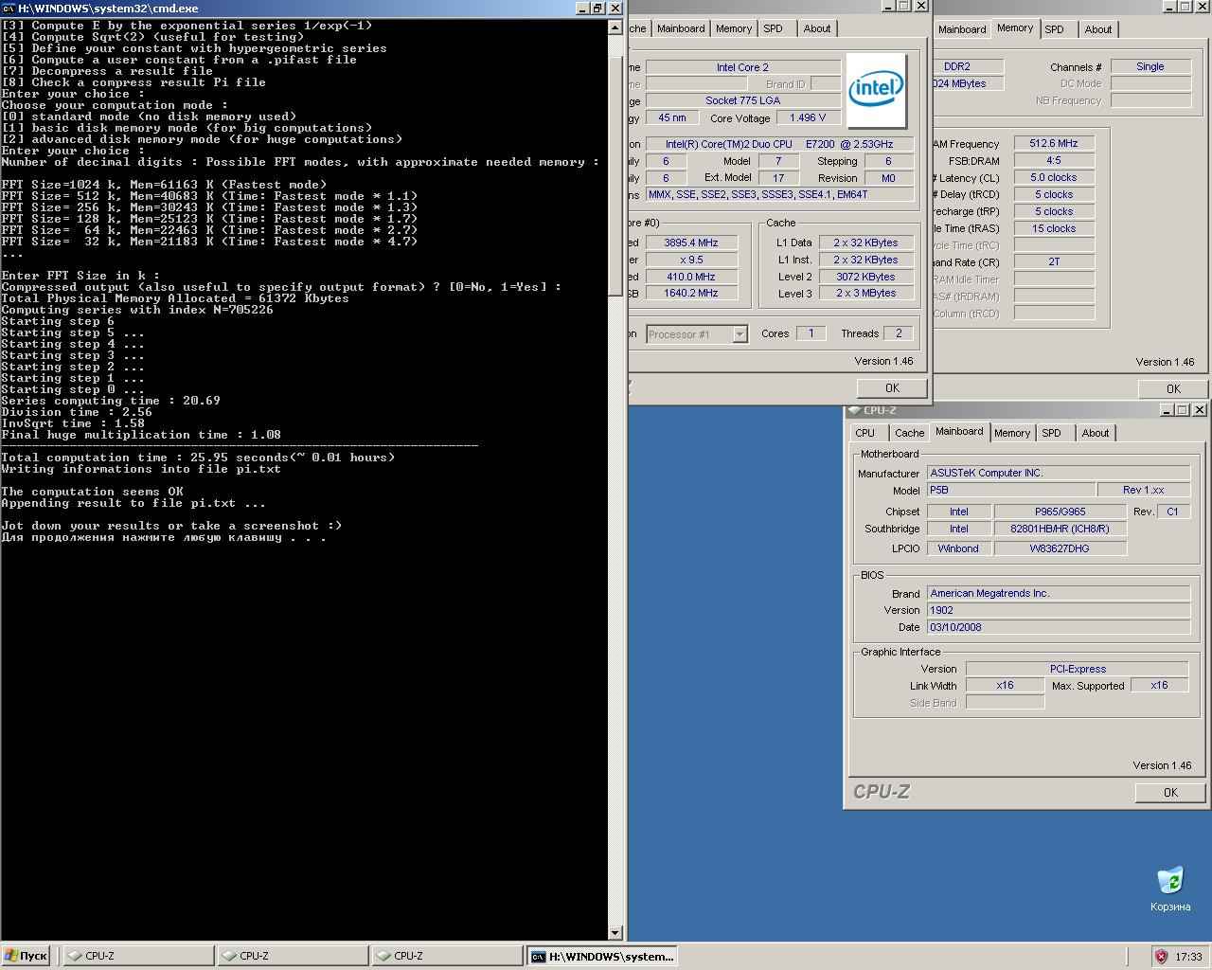Click the Manufacturer field ASUSTeK Computer INC.
The width and height of the screenshot is (1212, 970).
click(x=1059, y=473)
